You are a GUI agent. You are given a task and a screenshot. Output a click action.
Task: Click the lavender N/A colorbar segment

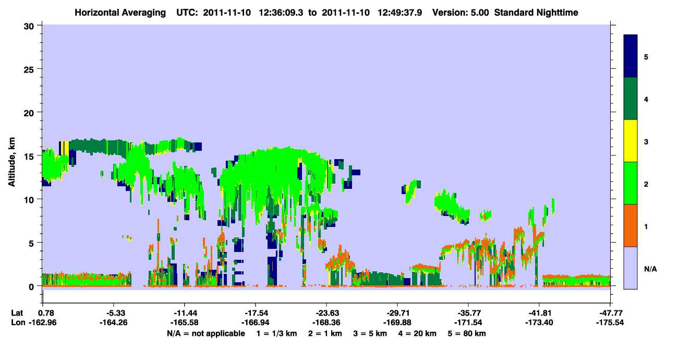pyautogui.click(x=631, y=267)
